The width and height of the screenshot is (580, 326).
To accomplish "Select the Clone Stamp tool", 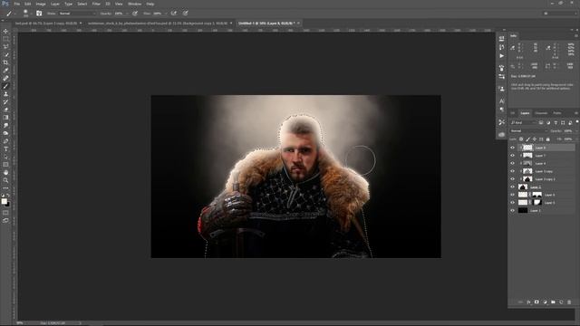I will (x=5, y=94).
